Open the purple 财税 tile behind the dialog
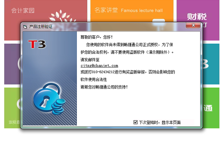Screen dimensions: 222x158 [198, 11]
